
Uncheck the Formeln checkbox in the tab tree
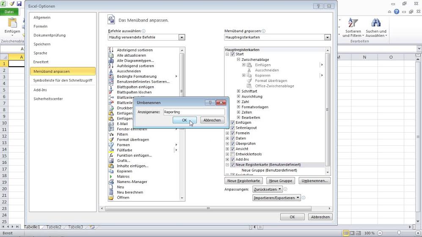pos(233,133)
